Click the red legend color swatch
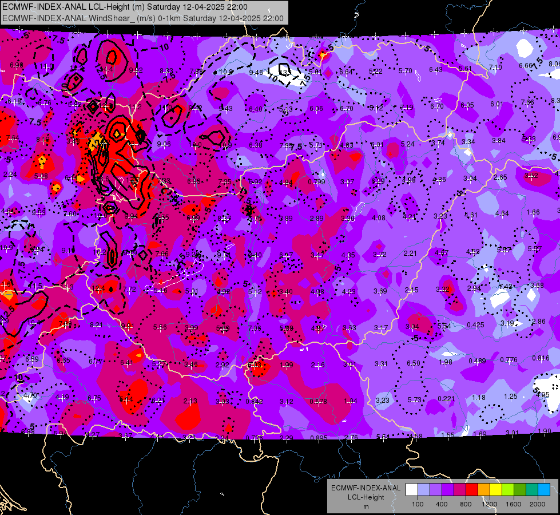This screenshot has width=560, height=515. coord(472,490)
